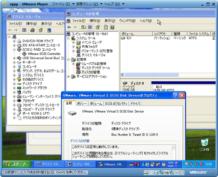Click the last Computer Management toolbar icon
The height and width of the screenshot is (177, 218).
[112, 27]
